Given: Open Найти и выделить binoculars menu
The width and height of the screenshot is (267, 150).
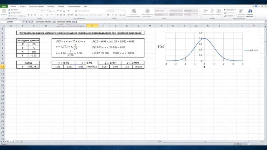Looking at the screenshot, I should (x=250, y=13).
